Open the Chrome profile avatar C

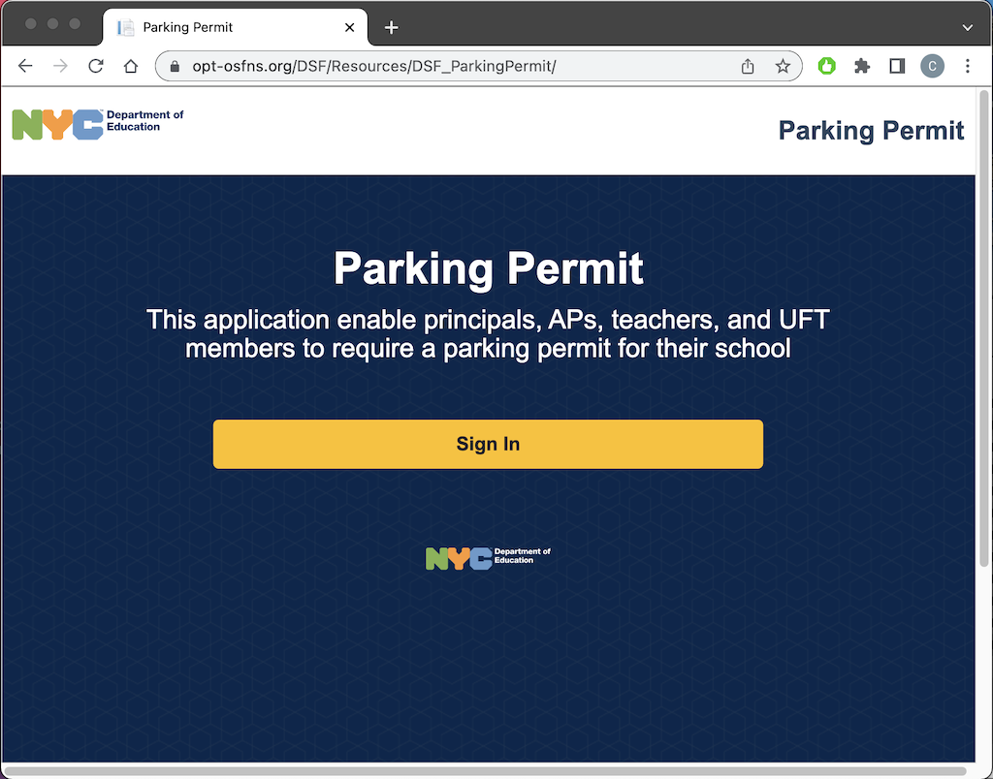pyautogui.click(x=932, y=66)
